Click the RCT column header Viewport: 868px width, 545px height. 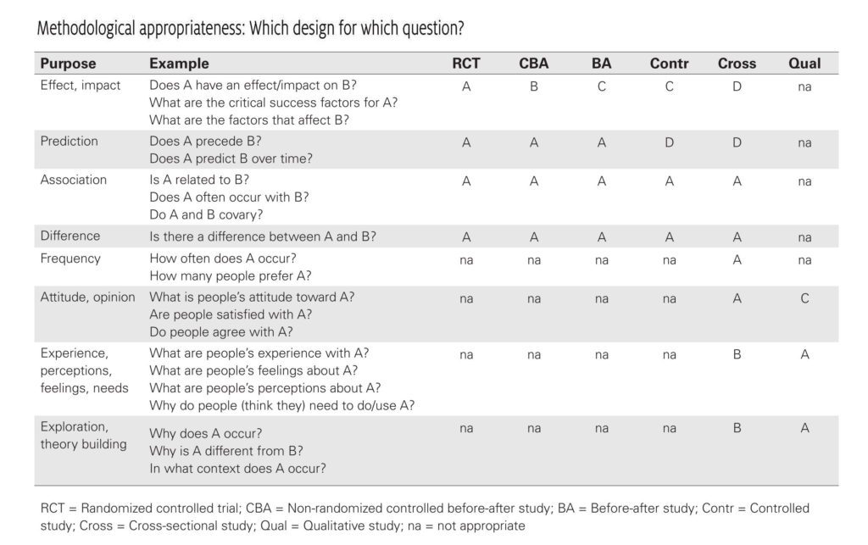tap(466, 64)
